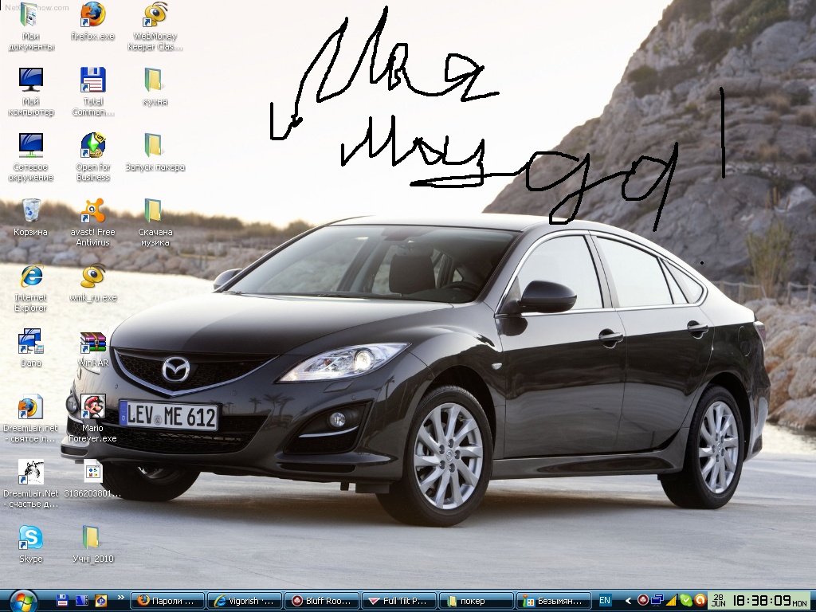Switch to Безымянный Paint taskbar window
Image resolution: width=816 pixels, height=612 pixels.
pyautogui.click(x=553, y=601)
